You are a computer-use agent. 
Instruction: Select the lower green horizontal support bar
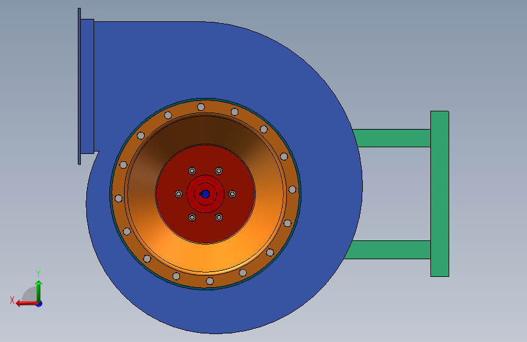(x=388, y=250)
